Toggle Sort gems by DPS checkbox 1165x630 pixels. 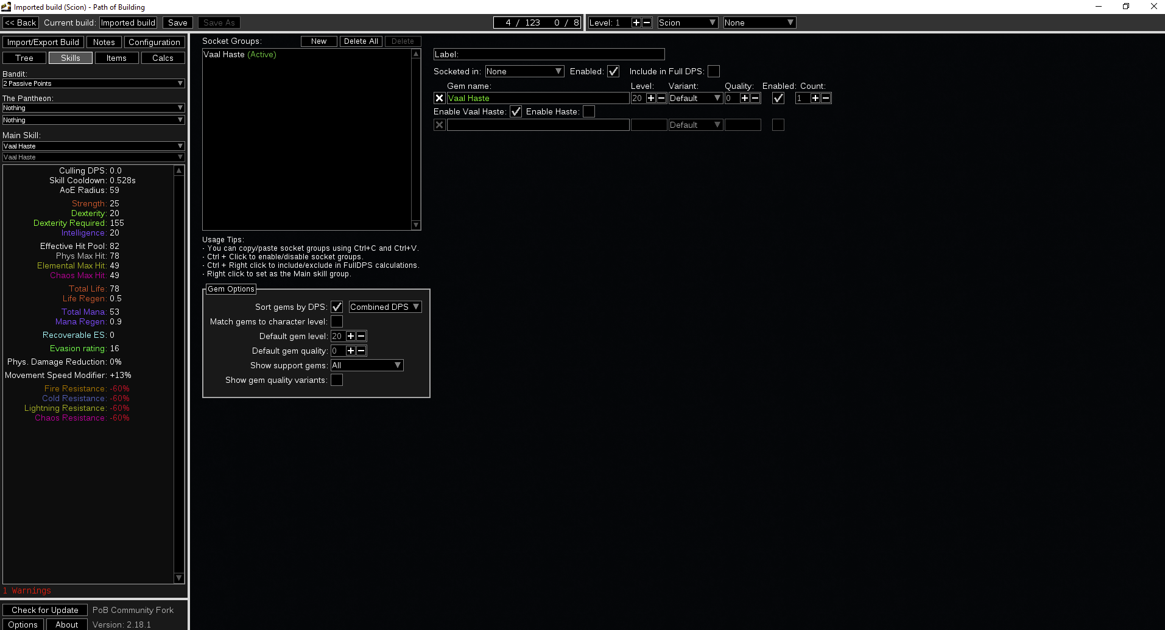pyautogui.click(x=337, y=307)
